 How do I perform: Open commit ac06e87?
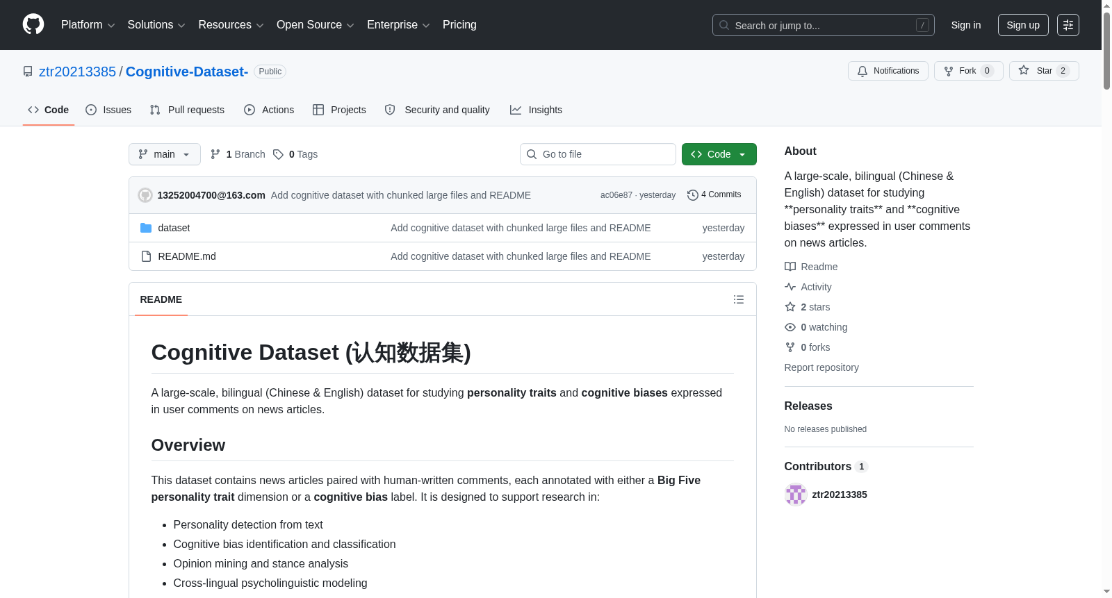coord(616,195)
